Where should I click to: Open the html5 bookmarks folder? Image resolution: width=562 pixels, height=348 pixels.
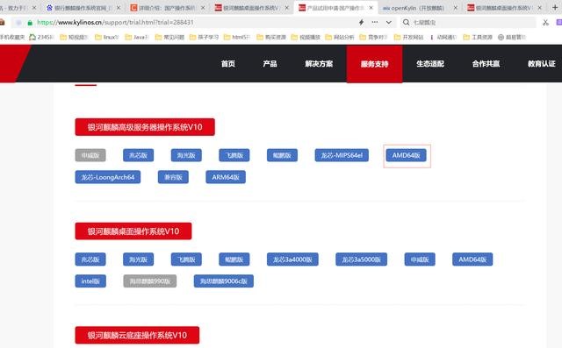click(x=236, y=37)
